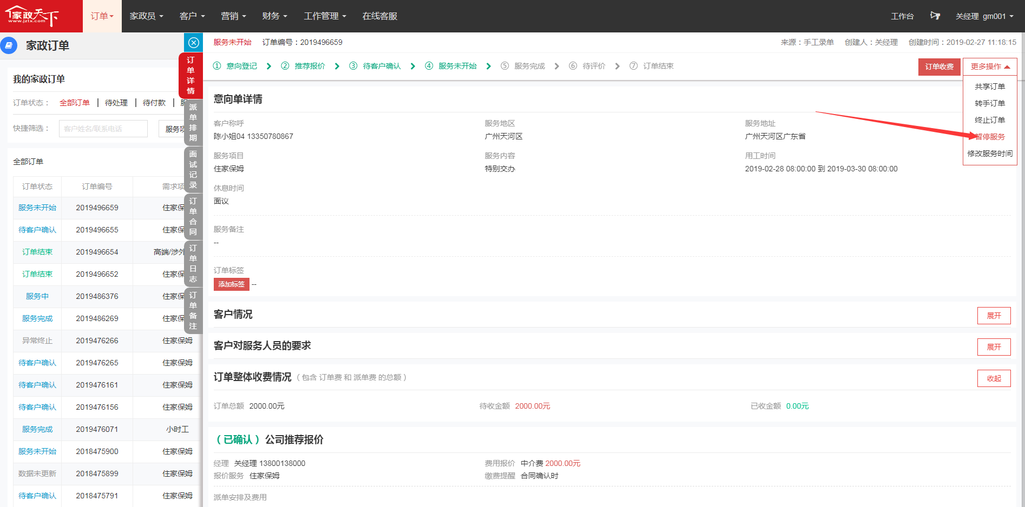Open the 家政员 dropdown menu

click(x=146, y=16)
